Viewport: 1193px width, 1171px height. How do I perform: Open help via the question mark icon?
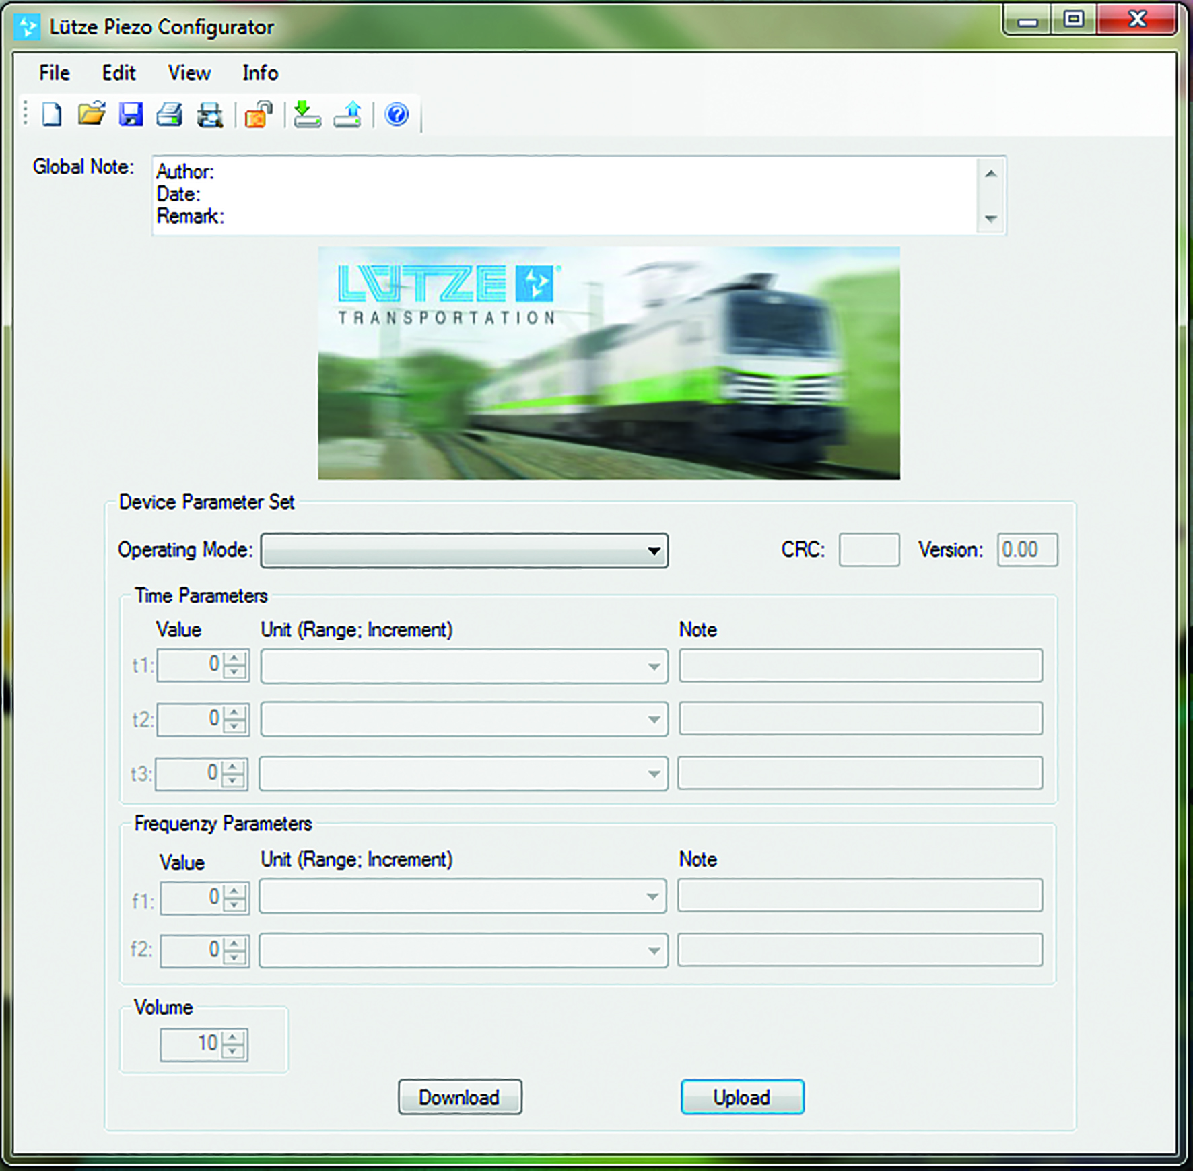[397, 114]
